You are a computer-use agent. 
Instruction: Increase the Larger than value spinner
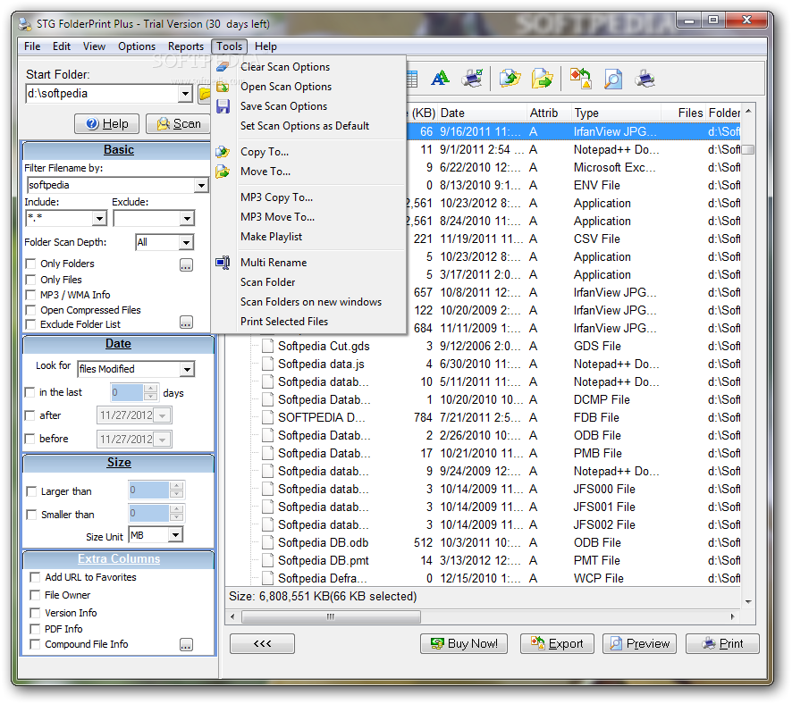[x=176, y=486]
